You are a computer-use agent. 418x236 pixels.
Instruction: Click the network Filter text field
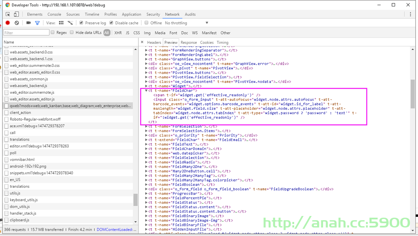click(26, 32)
